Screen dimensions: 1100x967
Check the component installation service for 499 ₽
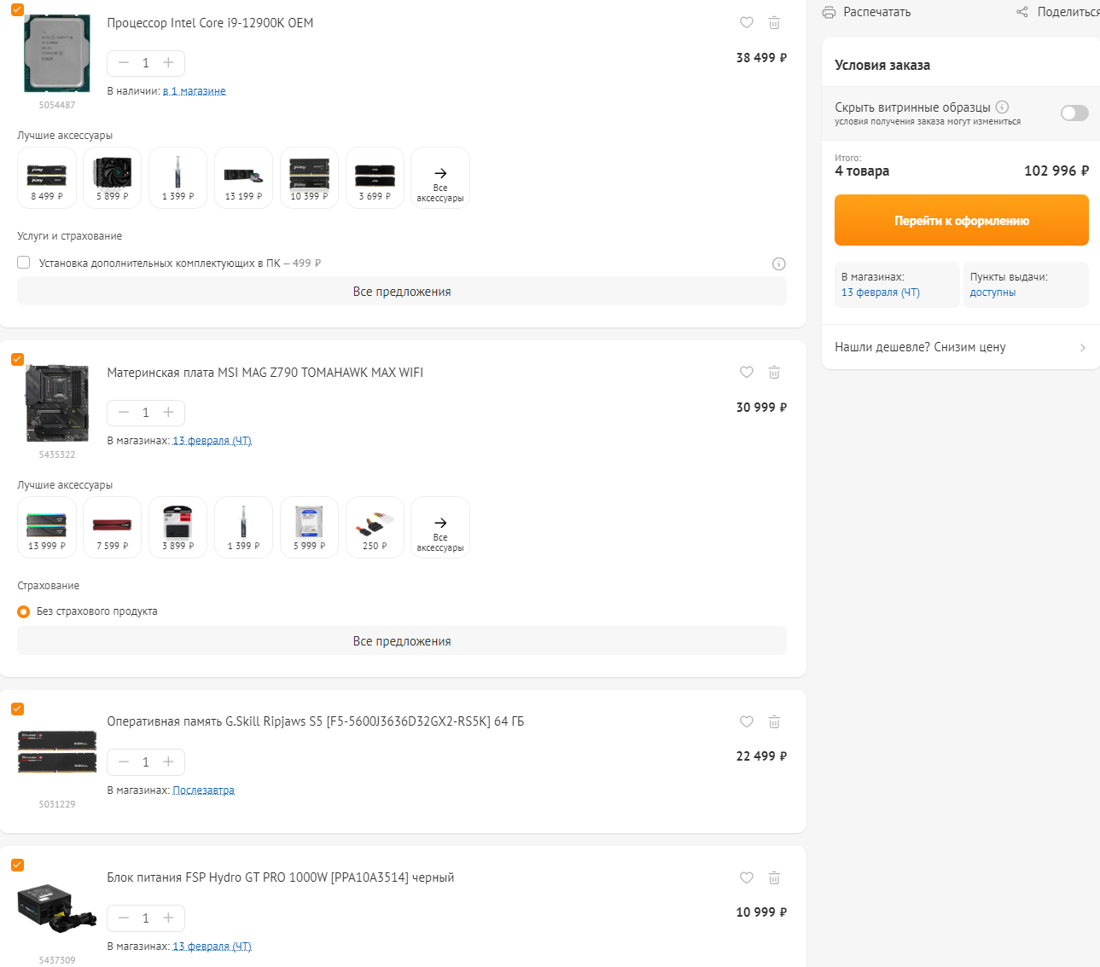click(x=24, y=263)
